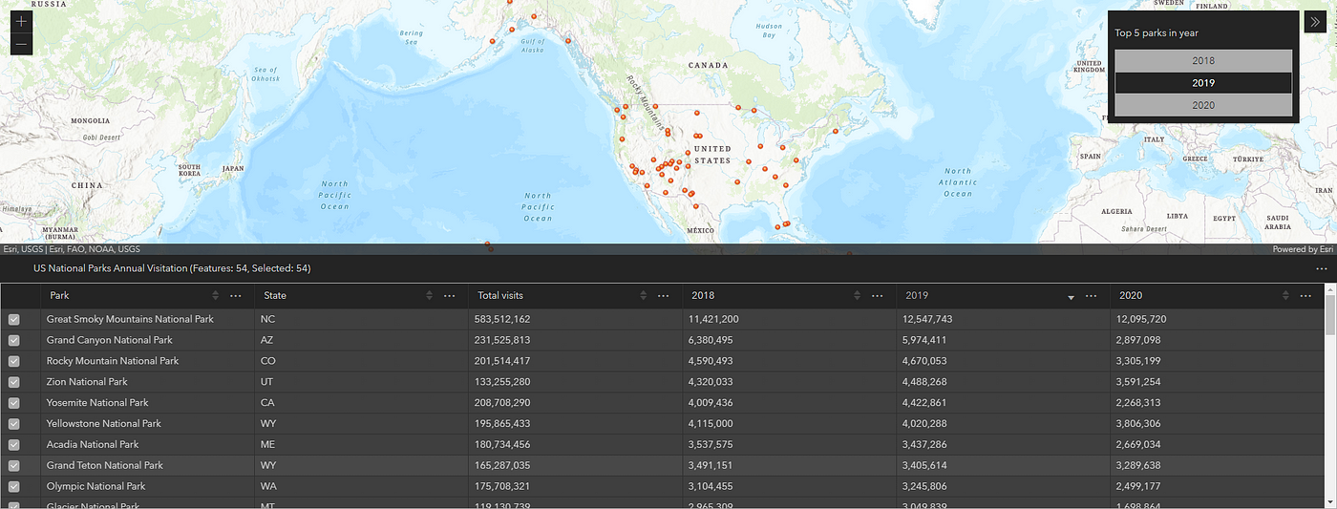
Task: Collapse the Top 5 parks panel
Action: click(1315, 22)
